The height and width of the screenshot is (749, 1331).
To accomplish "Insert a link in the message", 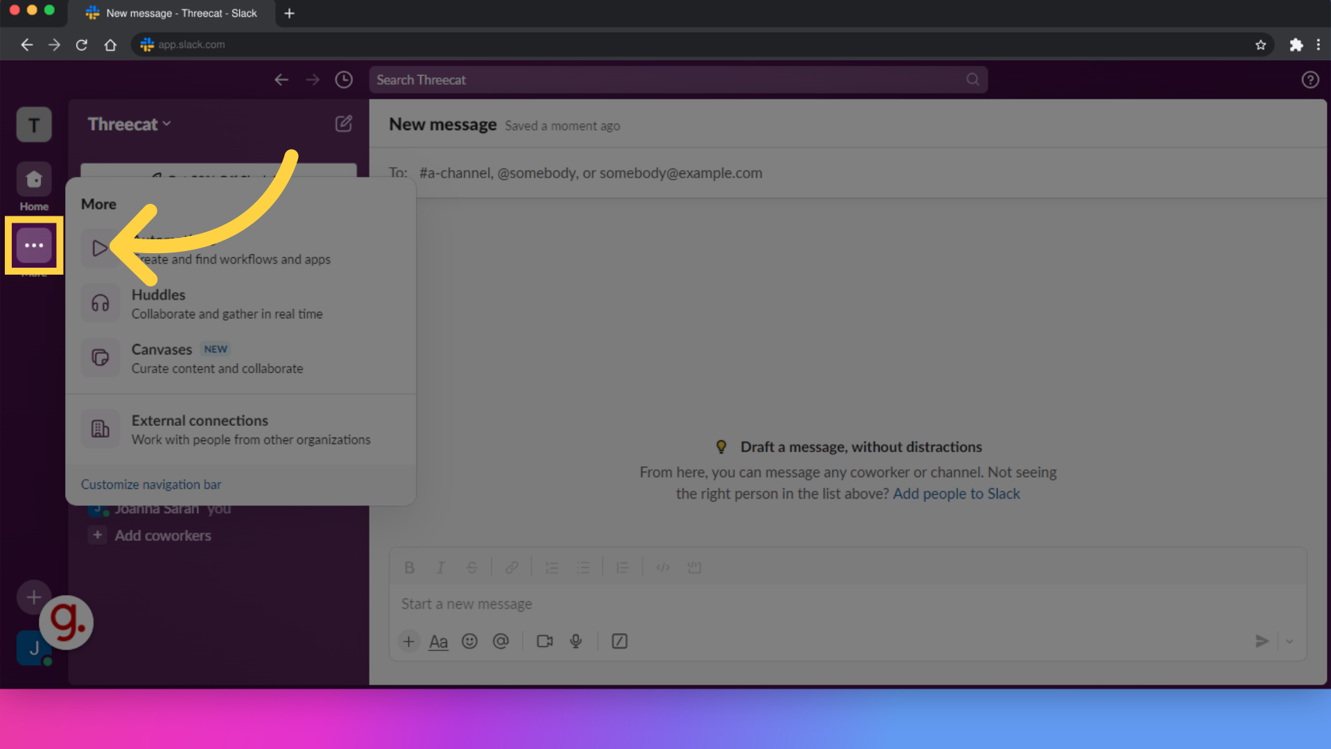I will (x=512, y=568).
